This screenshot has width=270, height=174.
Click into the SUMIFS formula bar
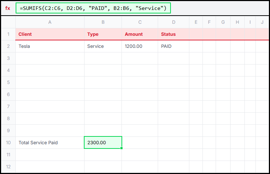[93, 8]
